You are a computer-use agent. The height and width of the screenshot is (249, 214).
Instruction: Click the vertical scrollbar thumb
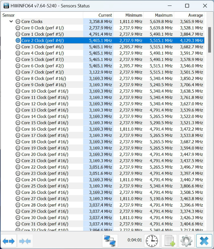point(209,40)
